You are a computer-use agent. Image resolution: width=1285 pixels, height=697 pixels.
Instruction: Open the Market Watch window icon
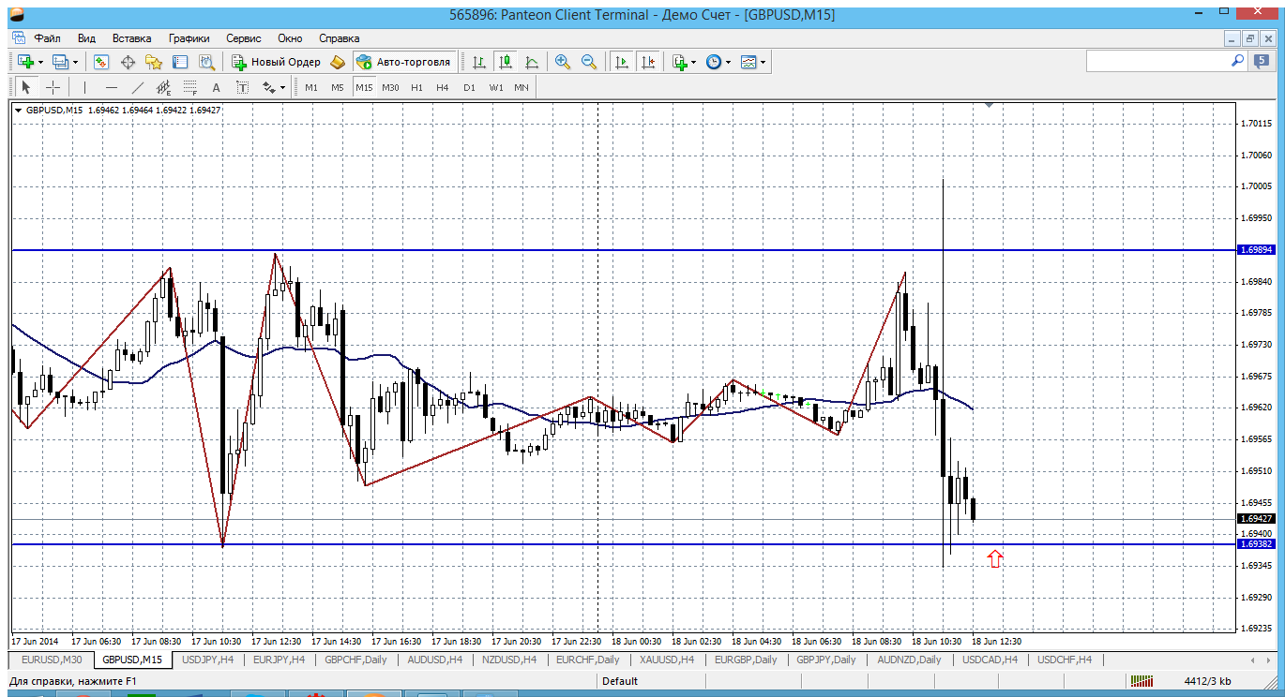coord(101,62)
